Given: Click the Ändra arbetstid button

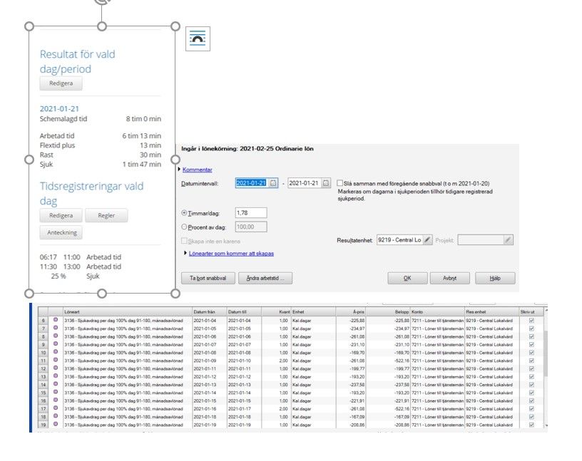Looking at the screenshot, I should coord(265,278).
